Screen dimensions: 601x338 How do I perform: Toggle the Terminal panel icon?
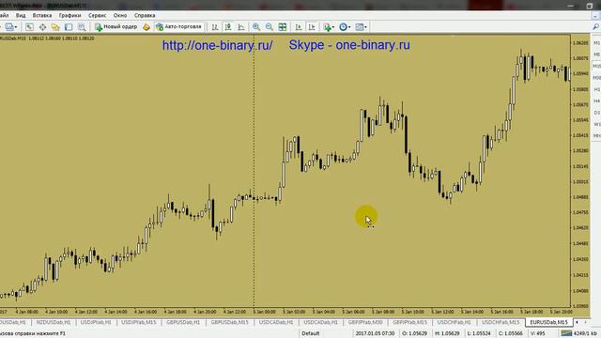click(69, 27)
